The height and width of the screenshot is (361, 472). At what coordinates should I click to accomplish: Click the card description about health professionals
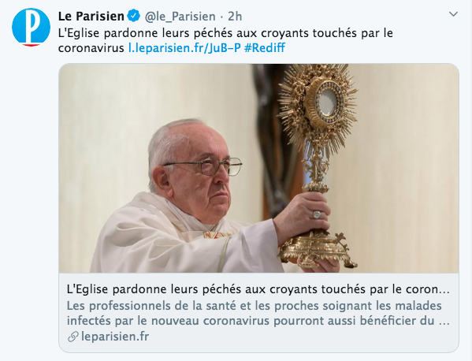[258, 314]
